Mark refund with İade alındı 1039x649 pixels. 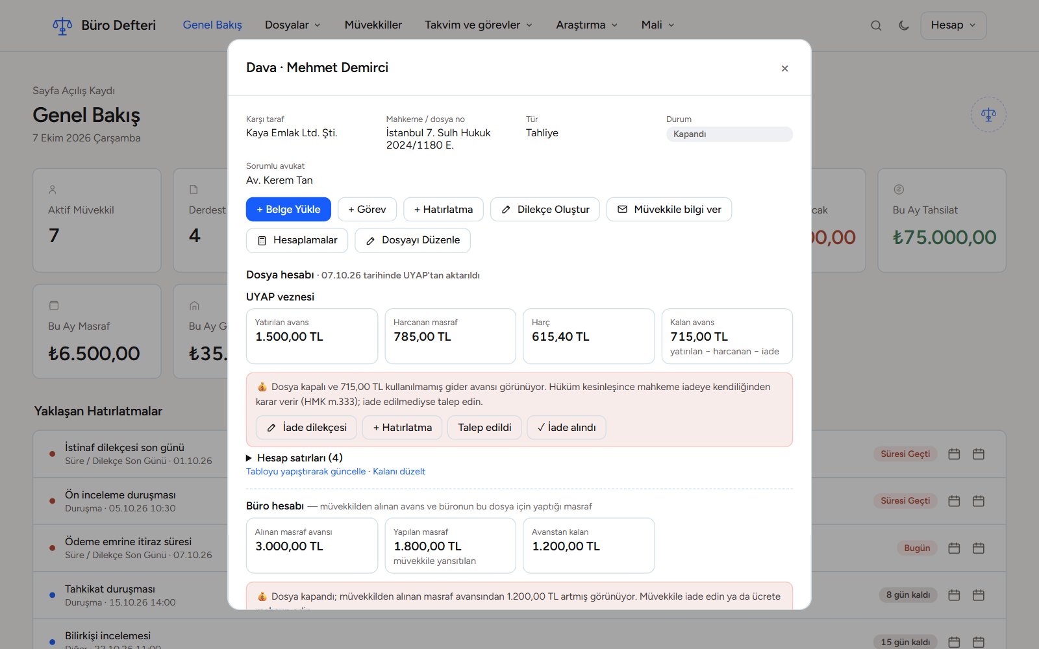pos(566,427)
